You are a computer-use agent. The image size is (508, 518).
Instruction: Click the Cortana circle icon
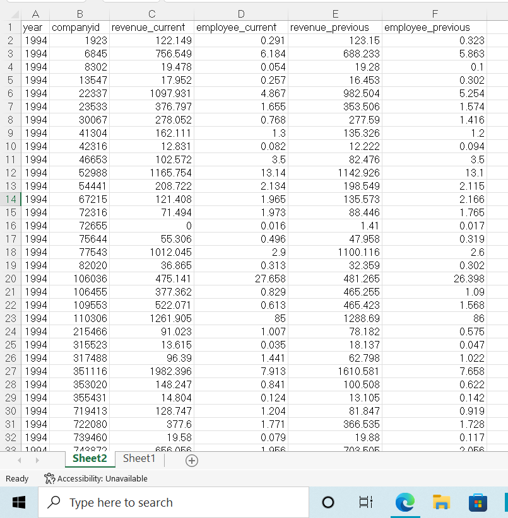click(328, 502)
